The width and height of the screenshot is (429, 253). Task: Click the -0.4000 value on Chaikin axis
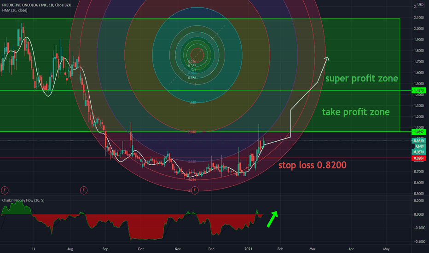tap(419, 241)
